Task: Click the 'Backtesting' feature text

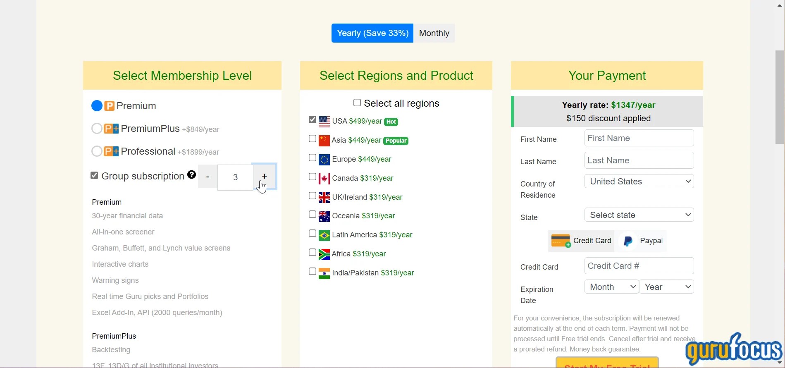Action: click(x=111, y=350)
